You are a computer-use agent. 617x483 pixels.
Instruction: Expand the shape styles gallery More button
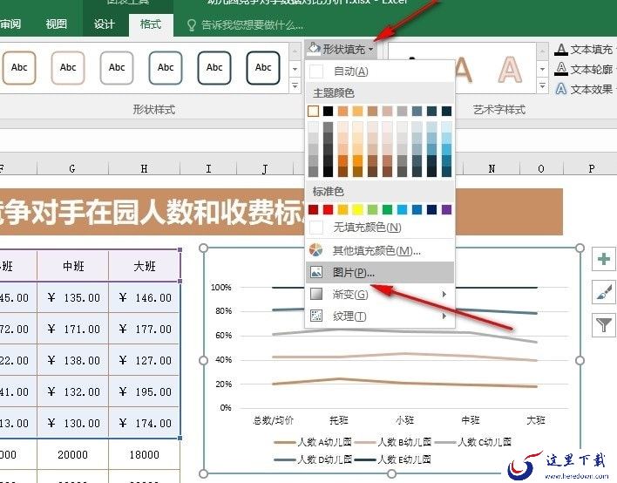(x=295, y=85)
